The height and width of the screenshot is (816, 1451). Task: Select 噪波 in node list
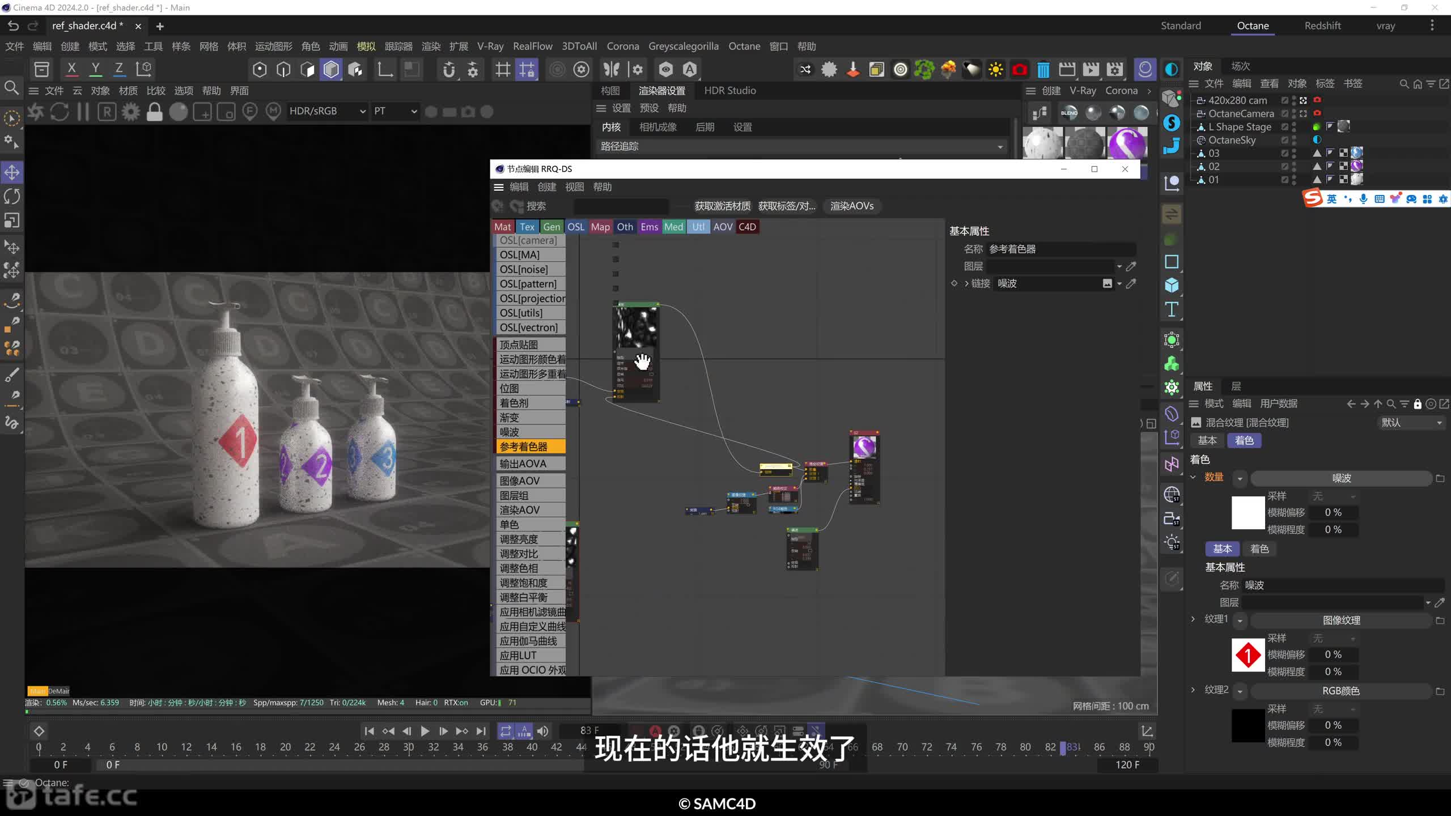[531, 432]
